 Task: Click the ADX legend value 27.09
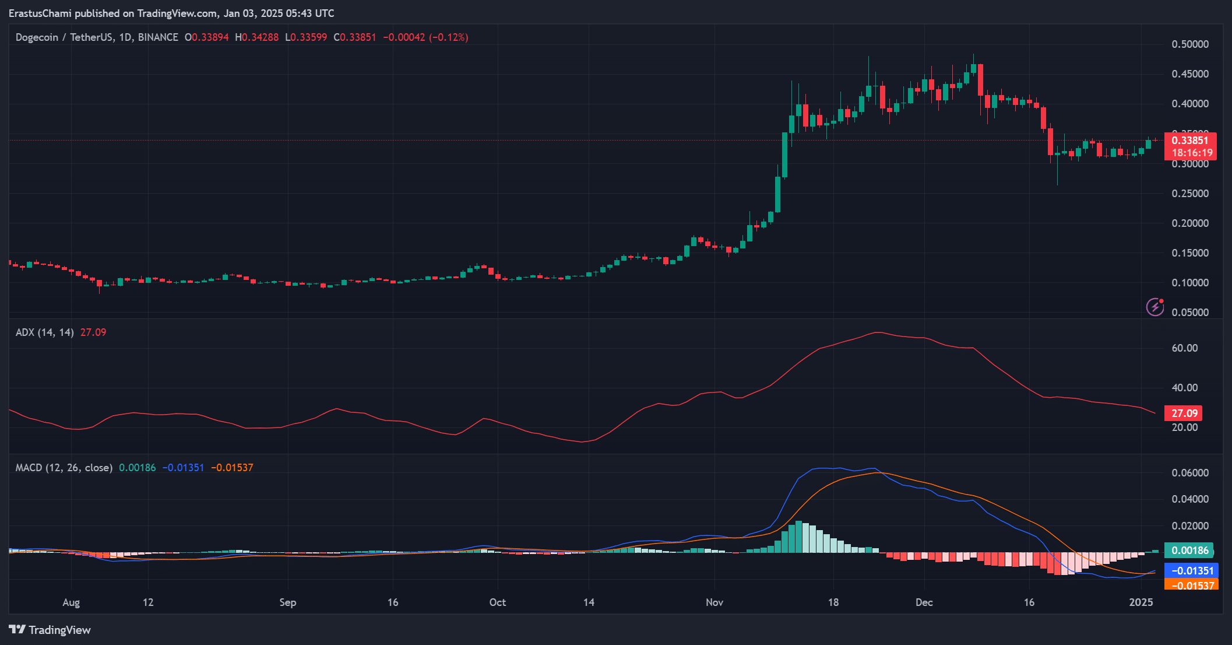tap(93, 332)
